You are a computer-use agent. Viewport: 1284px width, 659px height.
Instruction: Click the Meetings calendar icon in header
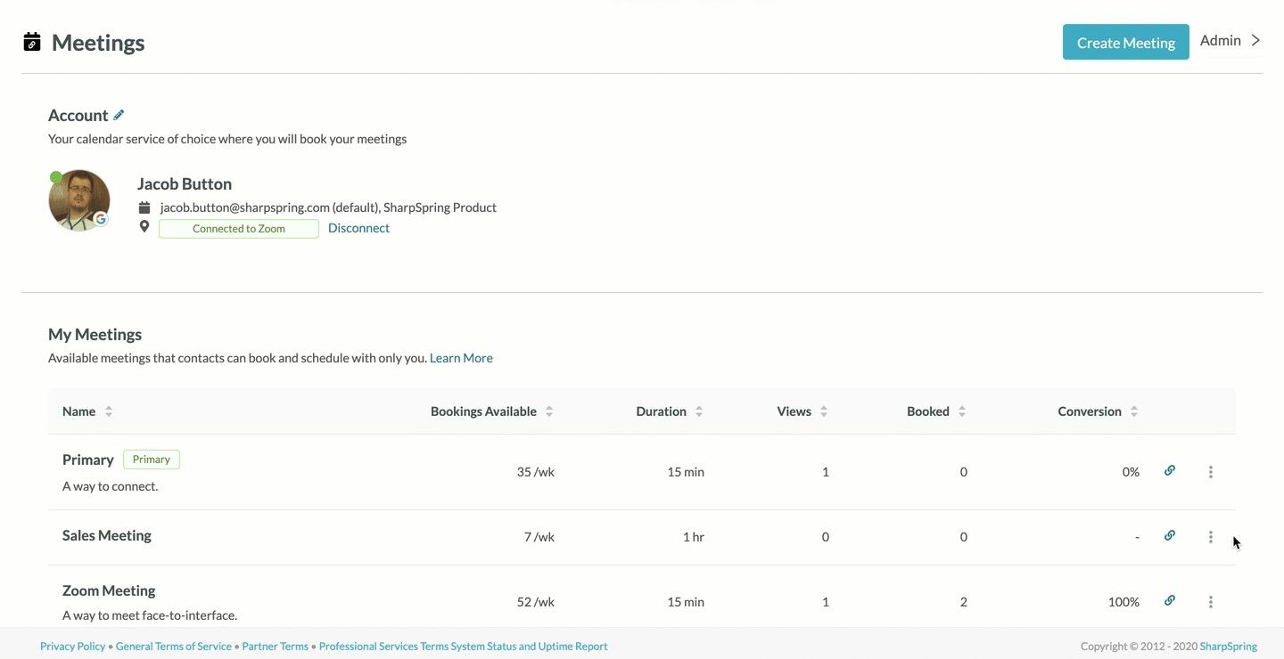pos(32,43)
